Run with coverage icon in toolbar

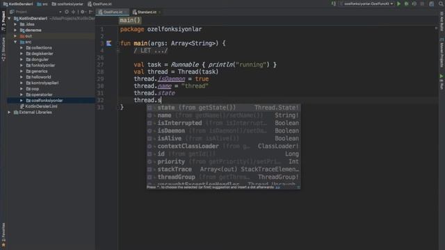point(414,4)
